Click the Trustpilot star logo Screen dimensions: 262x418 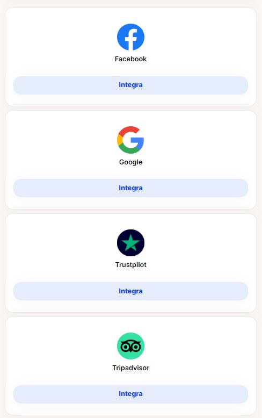coord(131,243)
